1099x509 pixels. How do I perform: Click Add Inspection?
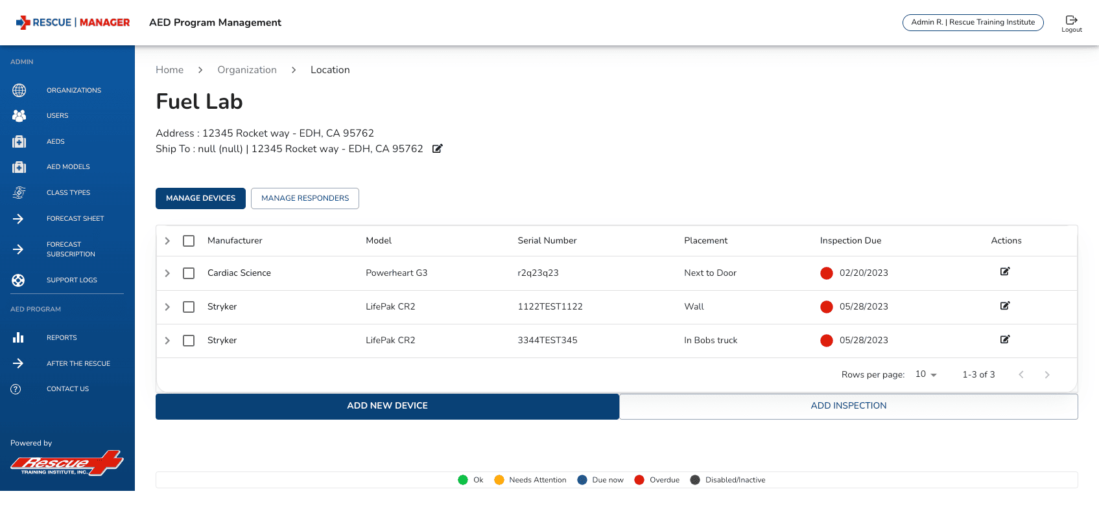click(848, 406)
